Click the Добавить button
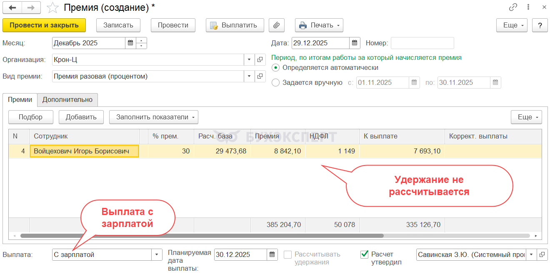Screen dimensions: 550x274 tap(81, 117)
